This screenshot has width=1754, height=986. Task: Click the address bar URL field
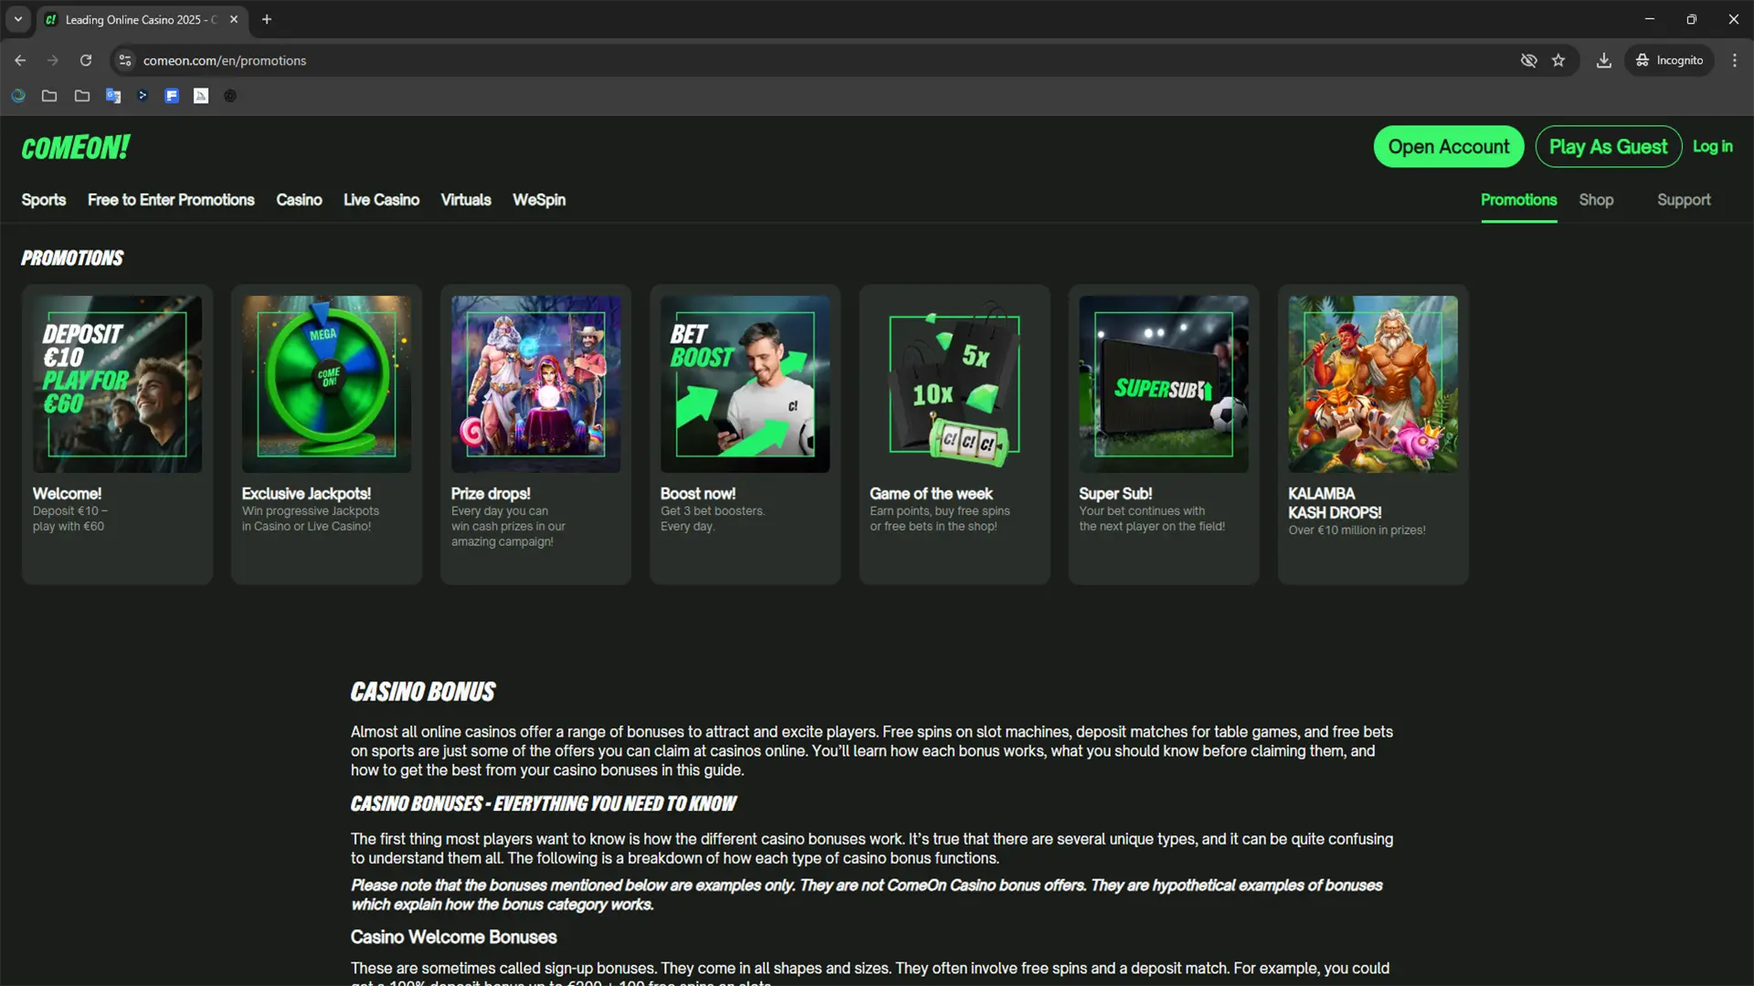639,60
